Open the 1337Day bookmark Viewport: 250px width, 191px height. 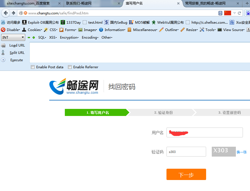click(71, 22)
